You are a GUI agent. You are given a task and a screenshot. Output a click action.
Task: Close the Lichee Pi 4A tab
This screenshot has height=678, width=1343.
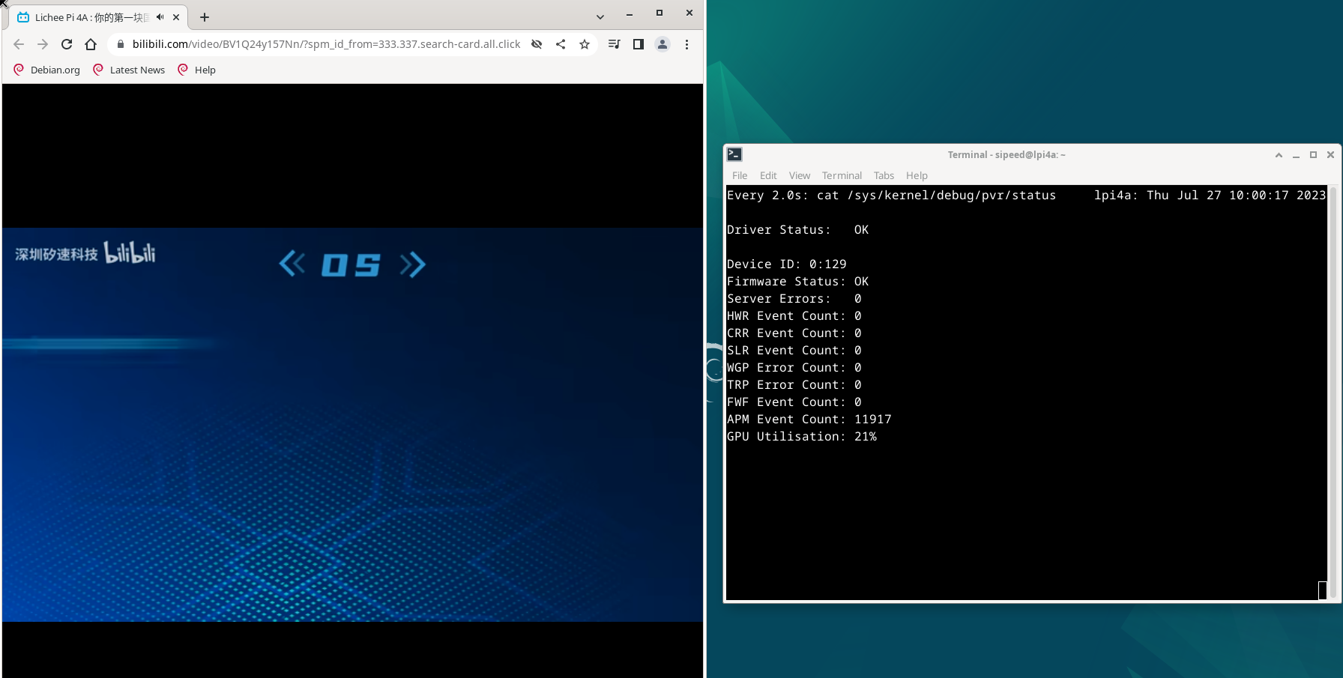(x=176, y=17)
